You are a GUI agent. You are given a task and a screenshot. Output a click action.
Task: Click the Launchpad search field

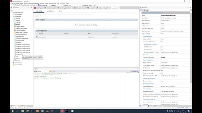point(63,16)
